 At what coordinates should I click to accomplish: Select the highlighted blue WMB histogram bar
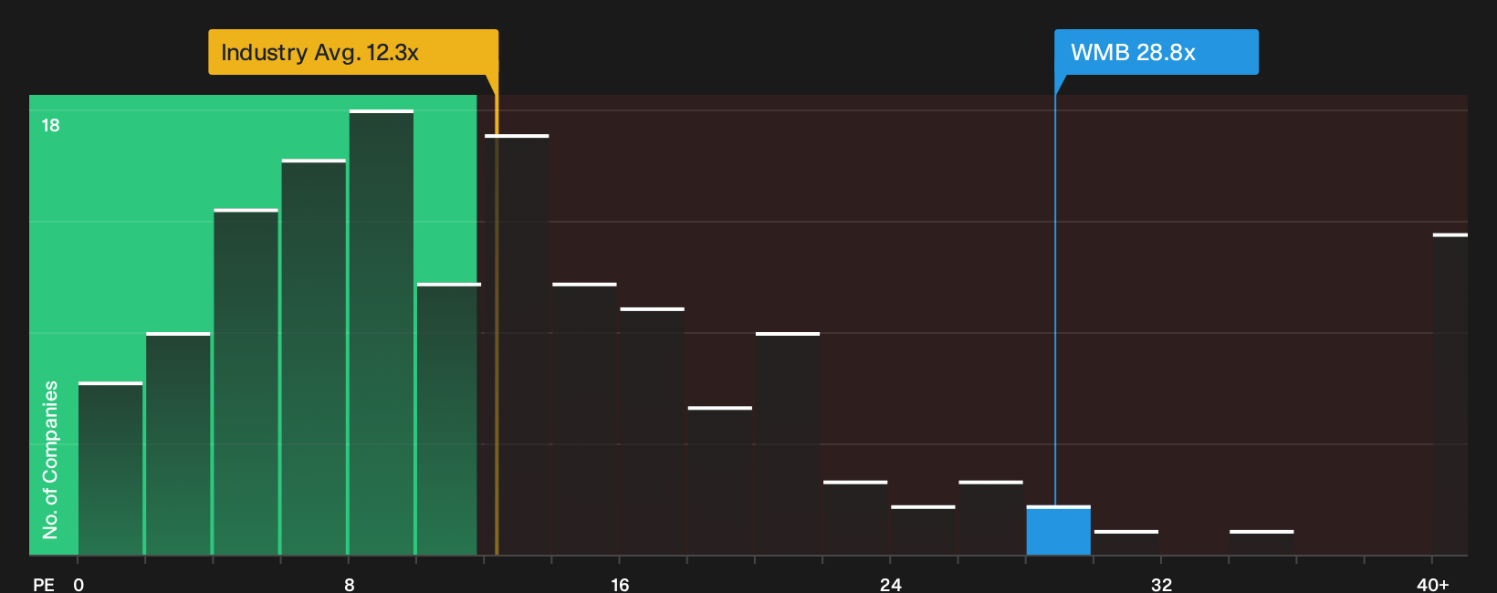(x=1058, y=530)
